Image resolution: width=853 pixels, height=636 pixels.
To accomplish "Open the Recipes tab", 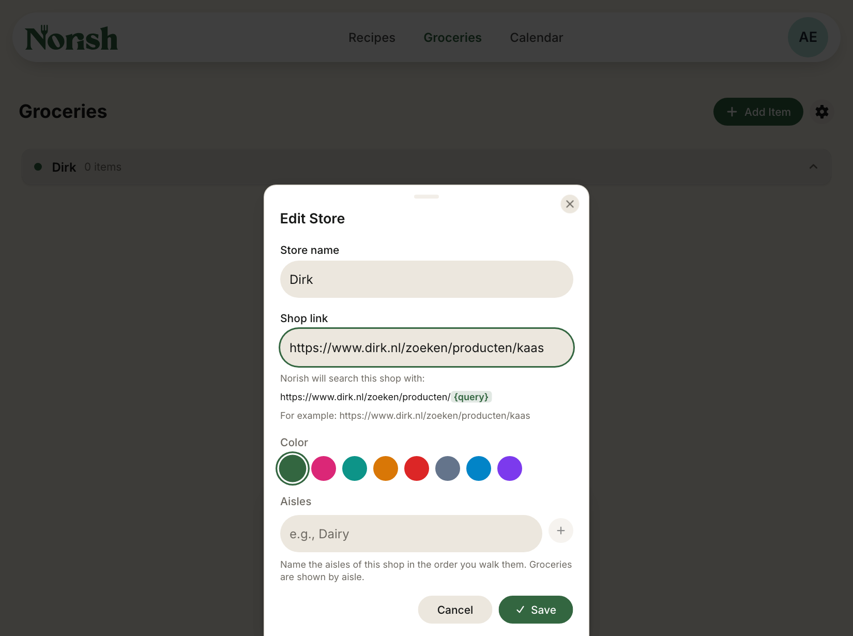I will pos(372,38).
